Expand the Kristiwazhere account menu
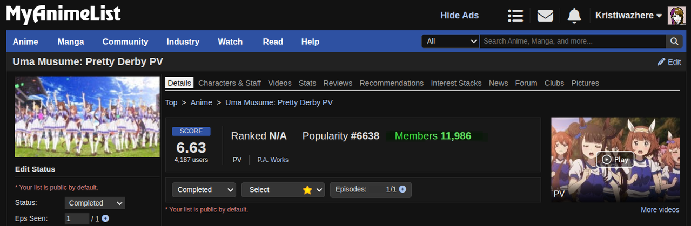This screenshot has height=226, width=691. (628, 16)
